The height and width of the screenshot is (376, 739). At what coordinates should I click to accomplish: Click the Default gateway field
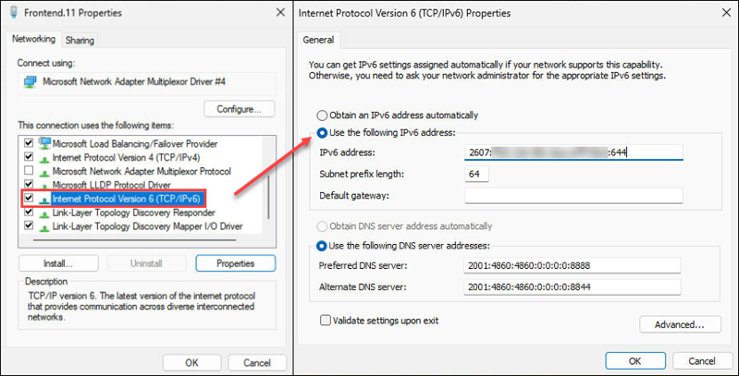(x=573, y=195)
